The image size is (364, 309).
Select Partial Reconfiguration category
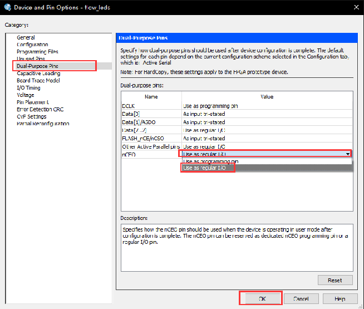(x=43, y=124)
